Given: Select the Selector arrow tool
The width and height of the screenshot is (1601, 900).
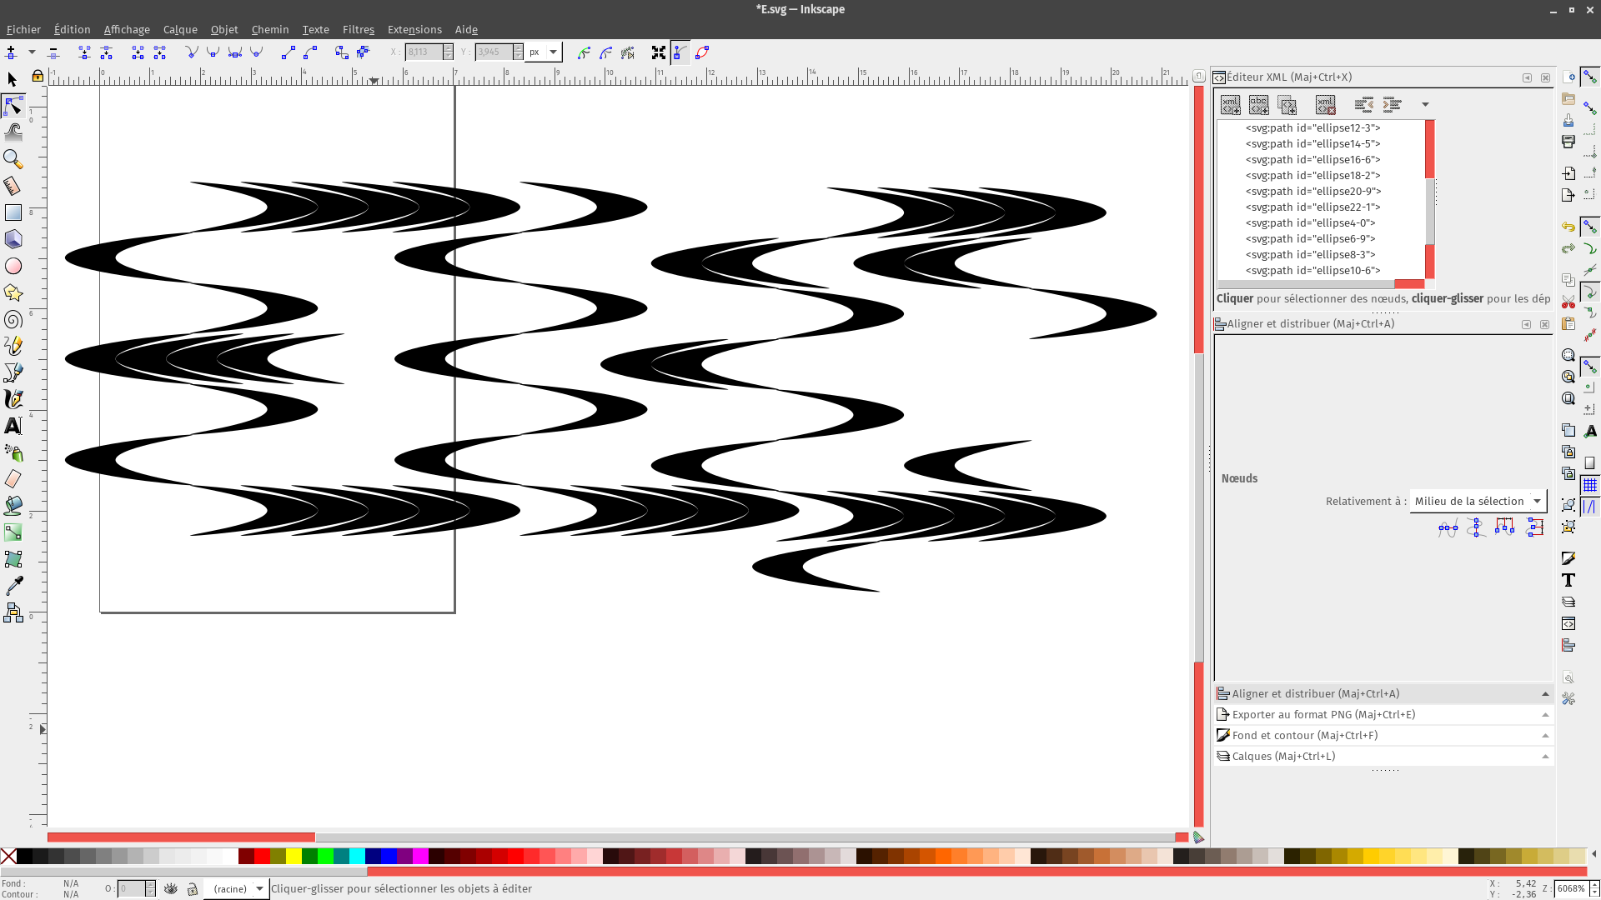Looking at the screenshot, I should tap(13, 79).
